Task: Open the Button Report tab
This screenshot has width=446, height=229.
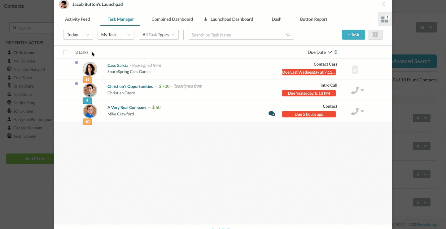Action: (x=314, y=19)
